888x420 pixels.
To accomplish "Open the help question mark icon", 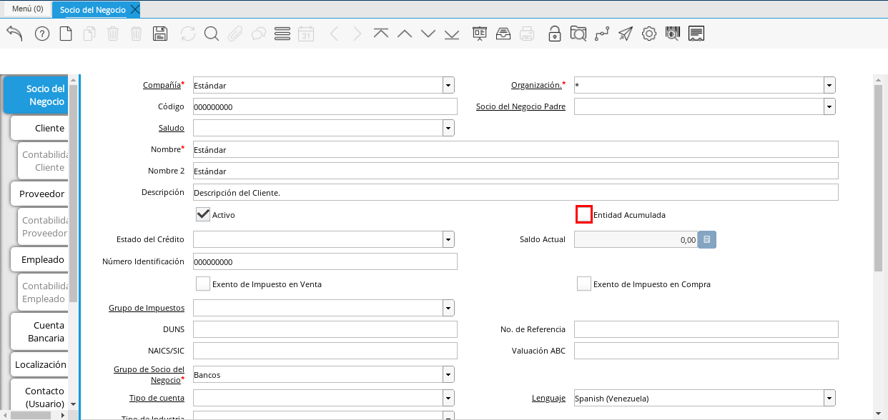I will point(42,34).
